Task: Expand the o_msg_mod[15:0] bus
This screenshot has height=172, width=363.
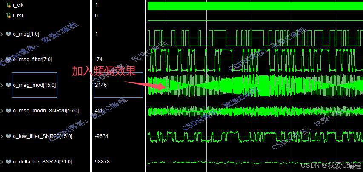Action: [2, 86]
